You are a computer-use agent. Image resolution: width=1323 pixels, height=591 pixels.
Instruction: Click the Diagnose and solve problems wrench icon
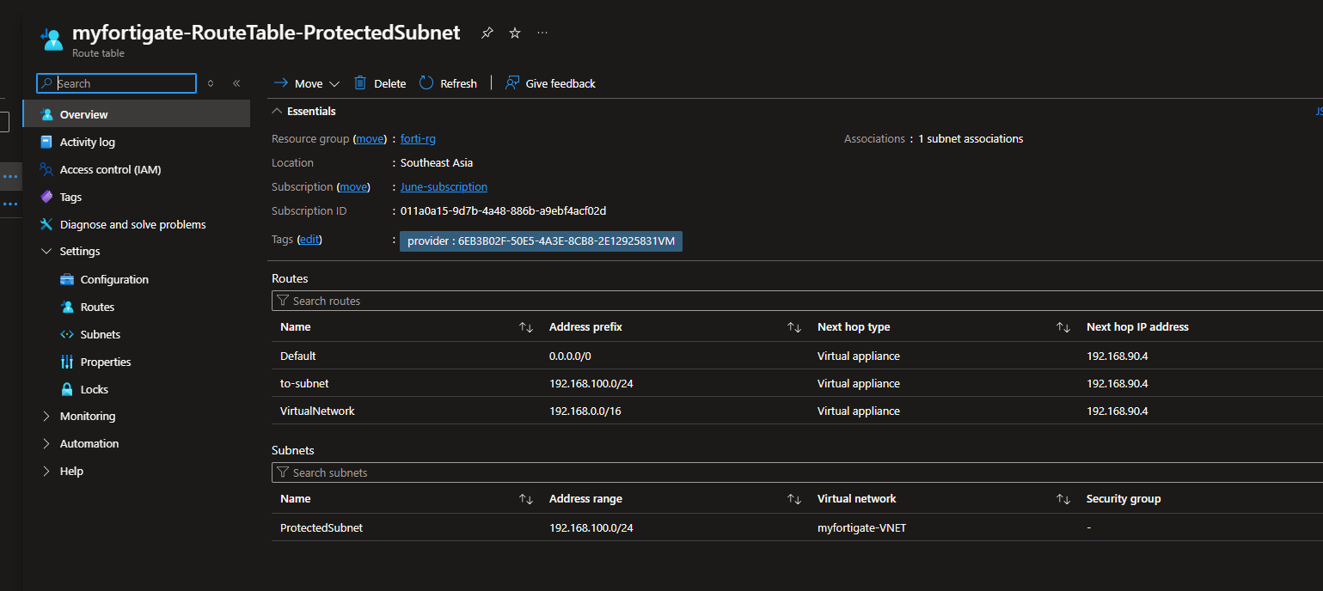(46, 224)
